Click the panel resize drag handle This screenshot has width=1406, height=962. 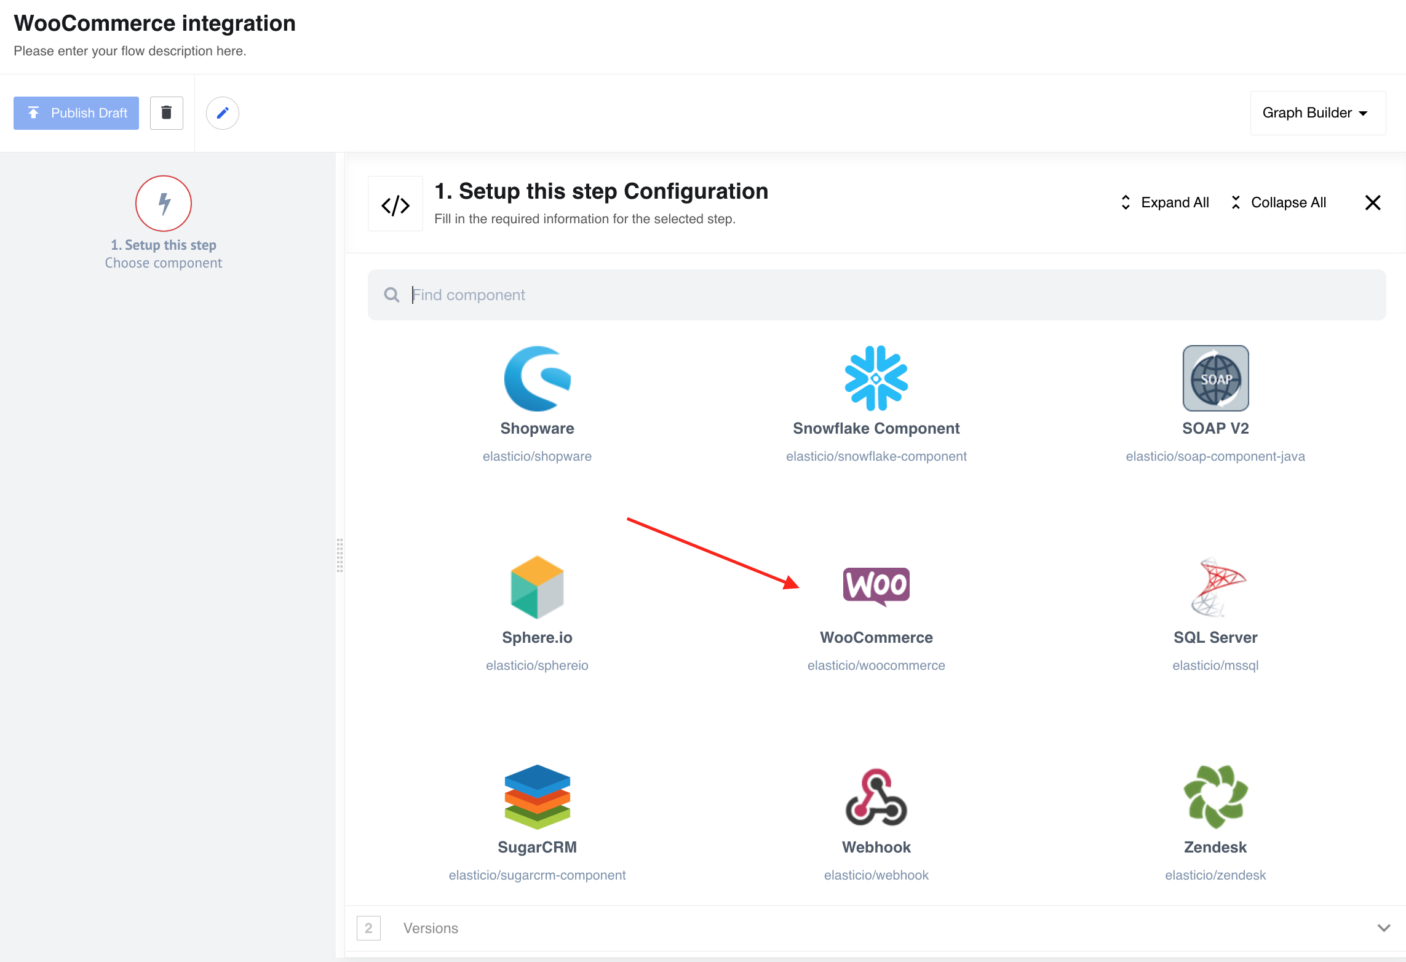[x=340, y=555]
